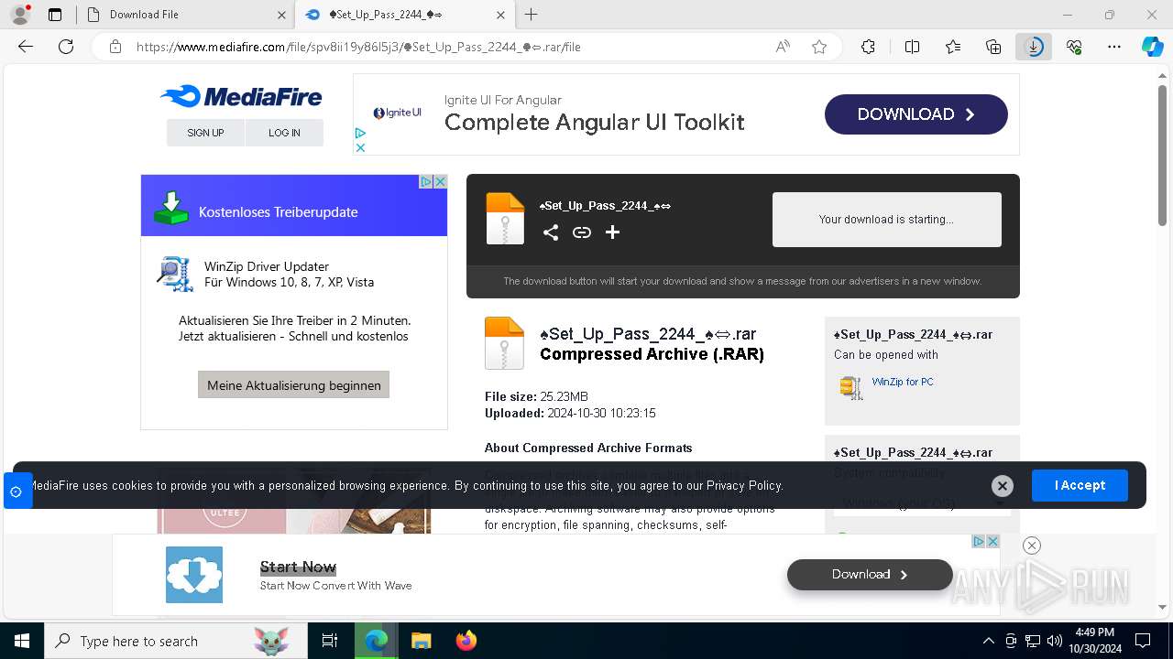
Task: Open the Downloads toolbar icon
Action: [1034, 47]
